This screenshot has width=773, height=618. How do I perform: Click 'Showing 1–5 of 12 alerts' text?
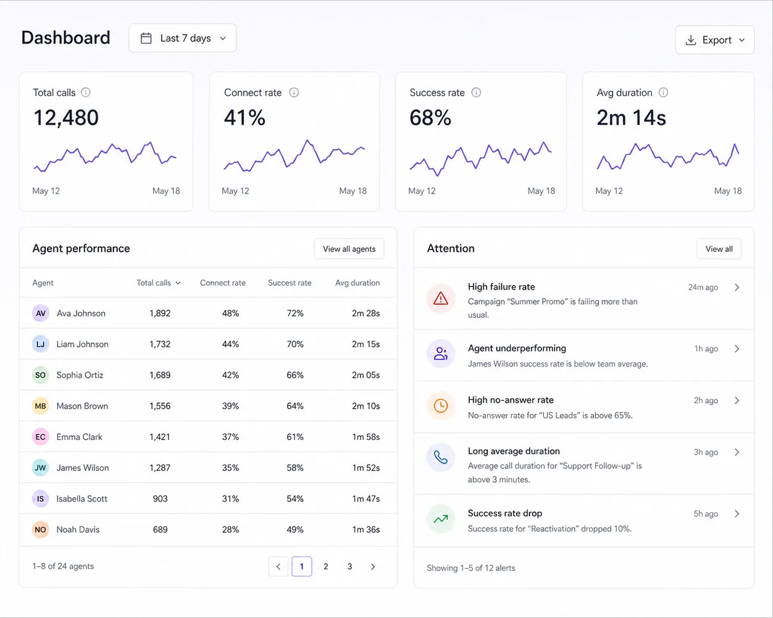pyautogui.click(x=471, y=568)
